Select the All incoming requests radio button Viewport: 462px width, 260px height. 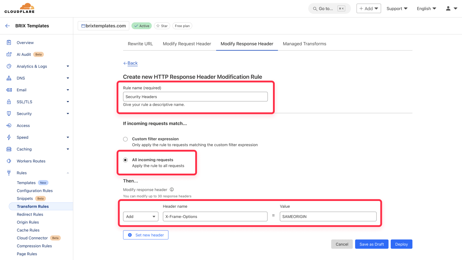tap(125, 160)
